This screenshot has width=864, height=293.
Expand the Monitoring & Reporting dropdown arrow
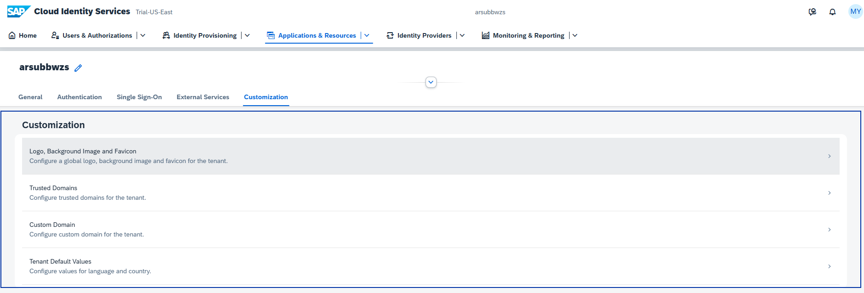(575, 35)
